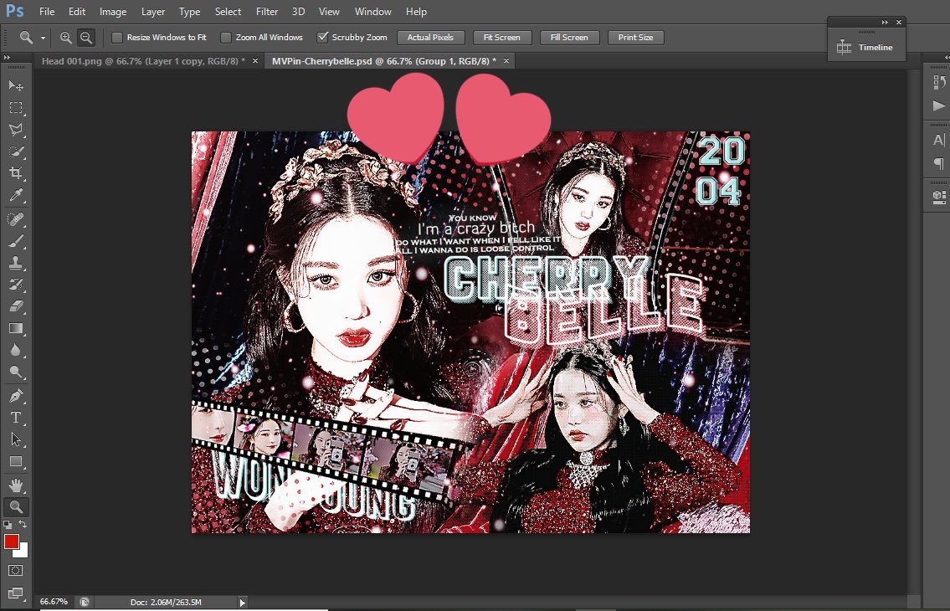950x611 pixels.
Task: Open the File menu
Action: (x=47, y=12)
